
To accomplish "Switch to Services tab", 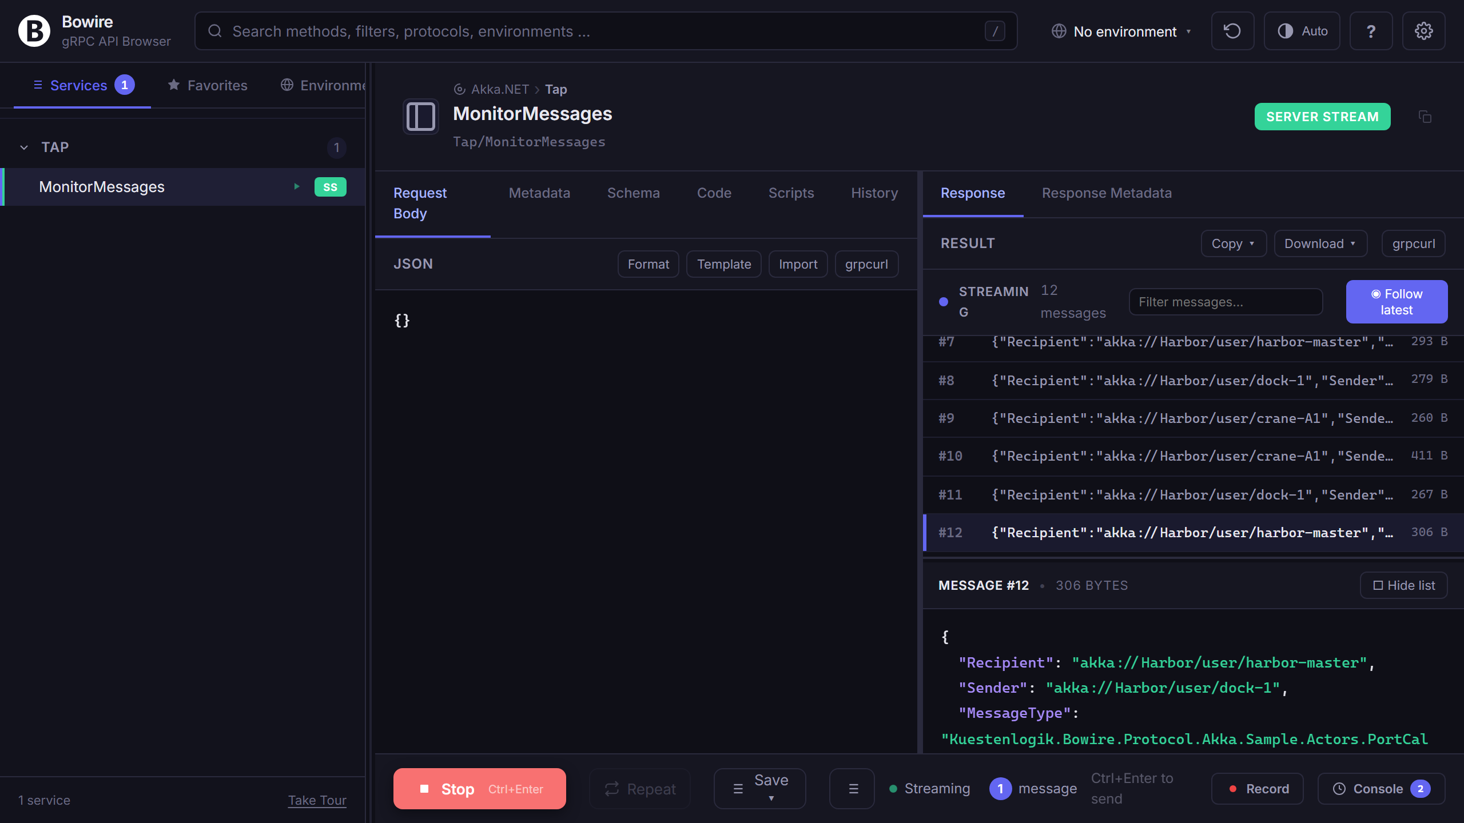I will 82,85.
